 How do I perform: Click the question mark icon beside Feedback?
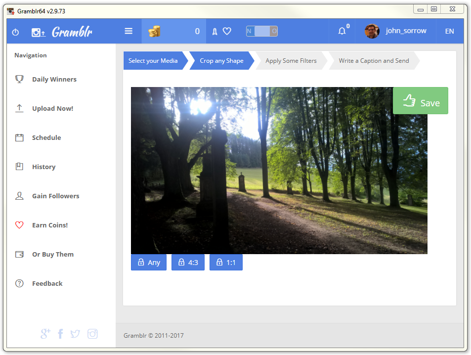tap(19, 283)
